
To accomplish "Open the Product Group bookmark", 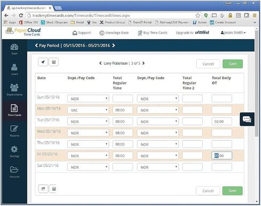I will 112,22.
